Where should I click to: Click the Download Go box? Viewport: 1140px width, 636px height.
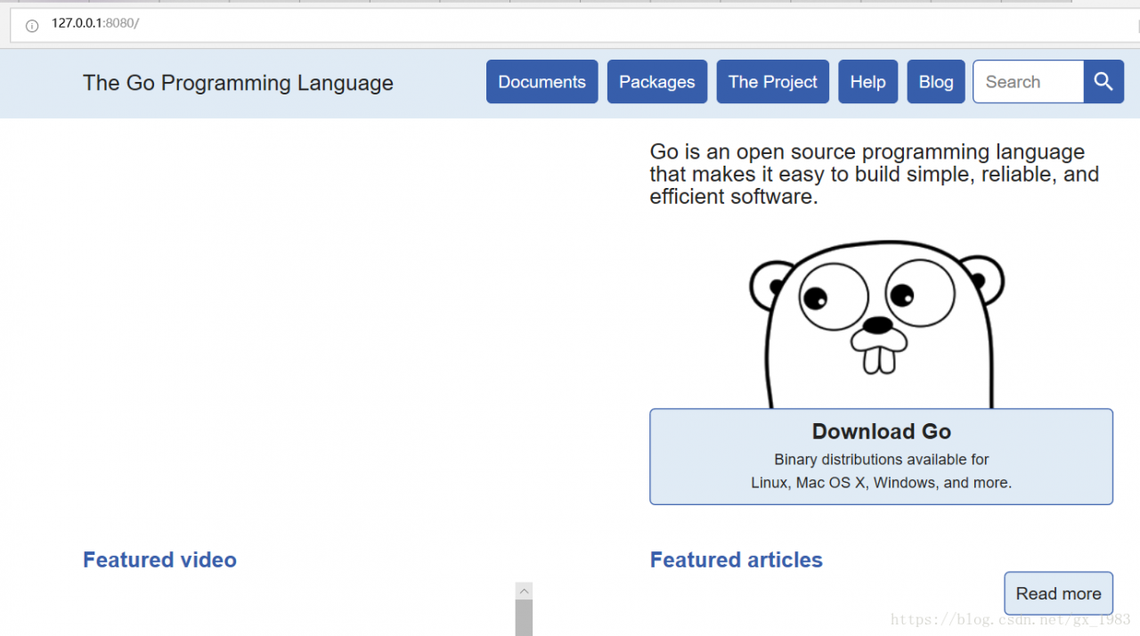[882, 457]
